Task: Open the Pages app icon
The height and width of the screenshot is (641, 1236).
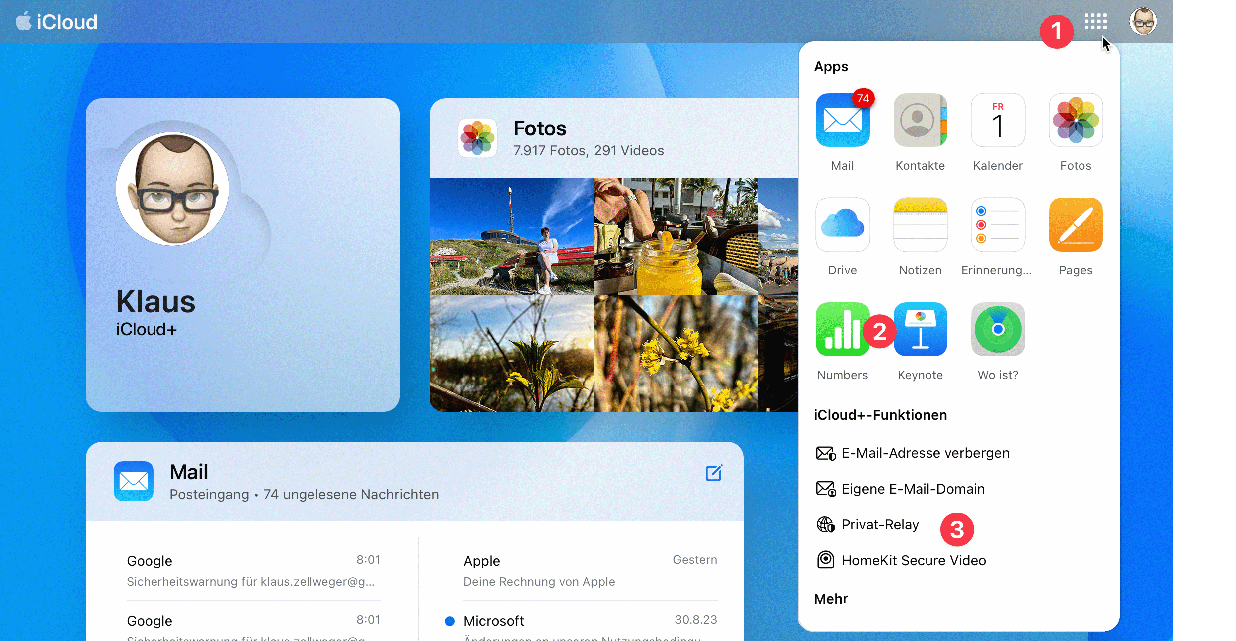Action: coord(1076,225)
